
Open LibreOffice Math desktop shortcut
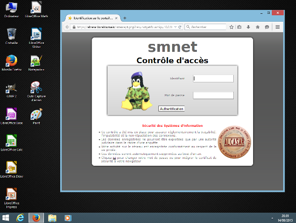(x=36, y=10)
